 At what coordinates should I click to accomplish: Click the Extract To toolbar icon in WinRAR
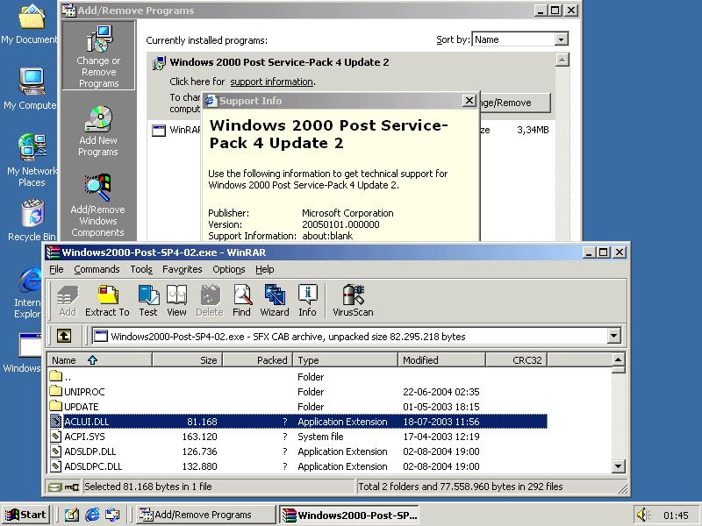tap(107, 300)
